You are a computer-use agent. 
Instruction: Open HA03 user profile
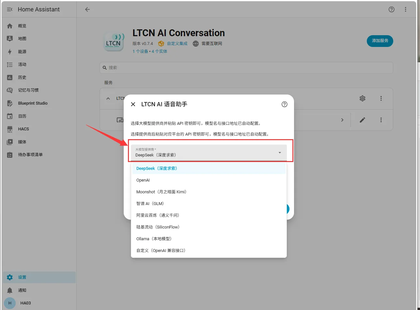[39, 303]
